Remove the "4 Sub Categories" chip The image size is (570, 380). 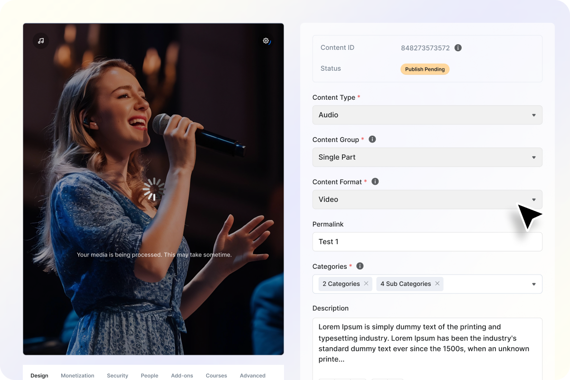437,284
